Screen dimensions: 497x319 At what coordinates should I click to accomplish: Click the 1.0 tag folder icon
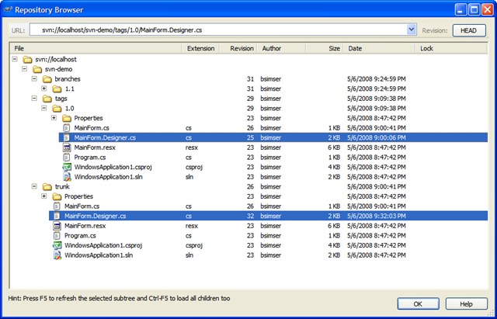click(57, 109)
